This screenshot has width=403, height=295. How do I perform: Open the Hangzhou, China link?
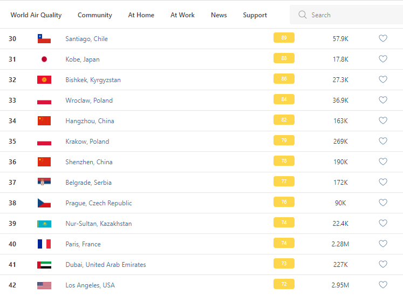(90, 121)
